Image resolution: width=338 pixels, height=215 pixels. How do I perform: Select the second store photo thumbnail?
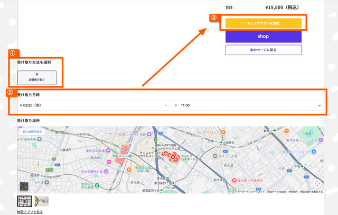pos(42,201)
